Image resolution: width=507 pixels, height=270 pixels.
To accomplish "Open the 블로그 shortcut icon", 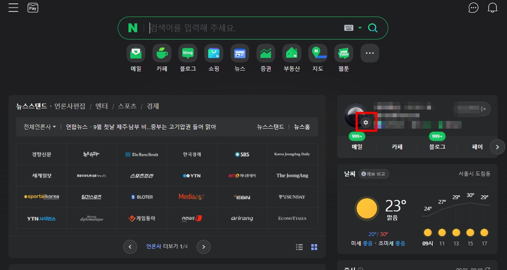I will [x=188, y=53].
